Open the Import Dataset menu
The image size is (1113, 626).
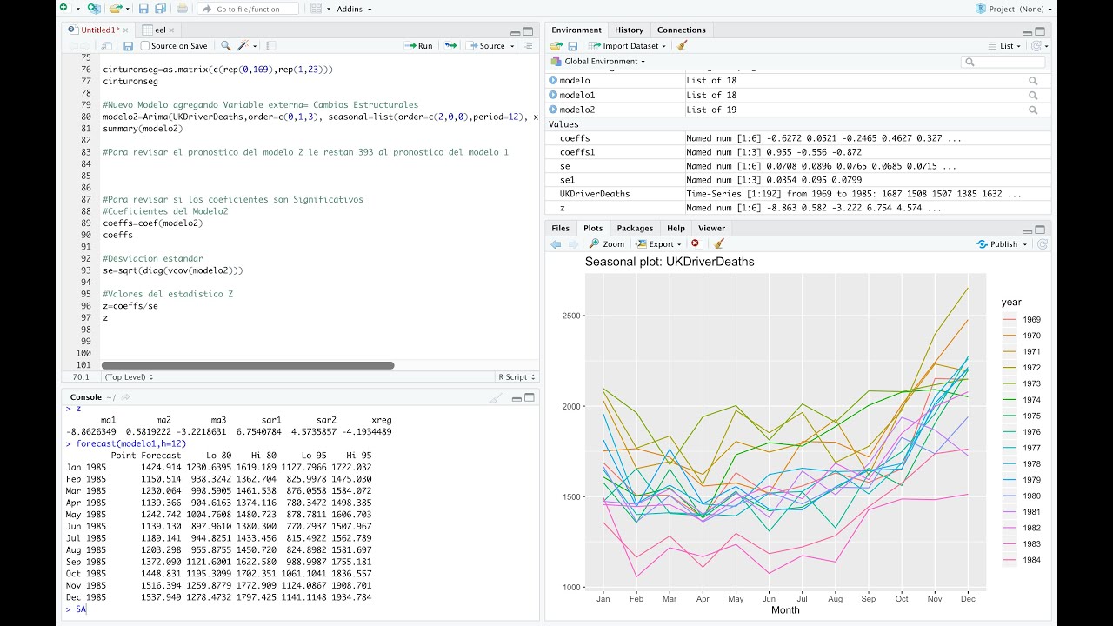[626, 45]
